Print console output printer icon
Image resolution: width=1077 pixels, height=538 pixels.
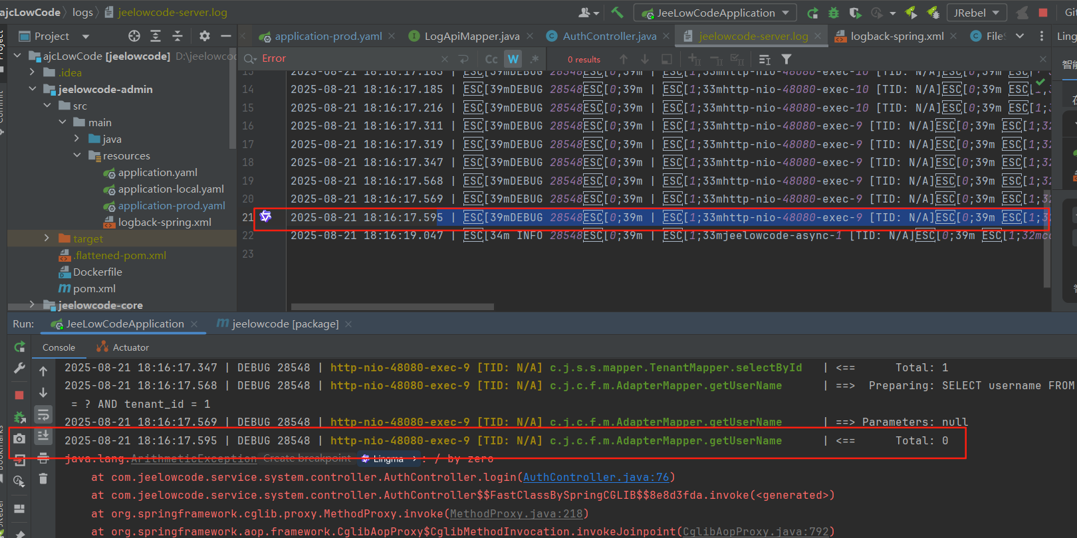pyautogui.click(x=43, y=458)
